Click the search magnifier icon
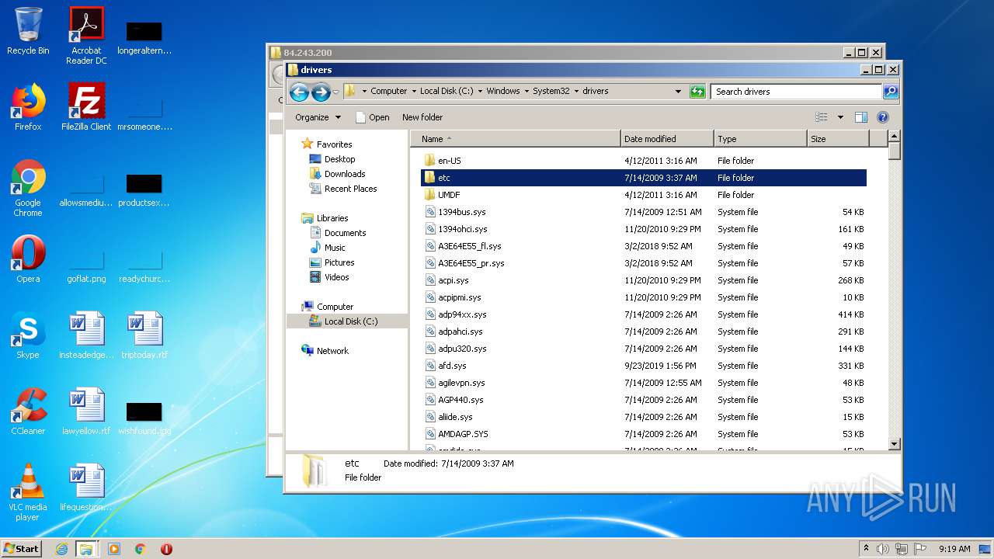994x559 pixels. pos(891,92)
